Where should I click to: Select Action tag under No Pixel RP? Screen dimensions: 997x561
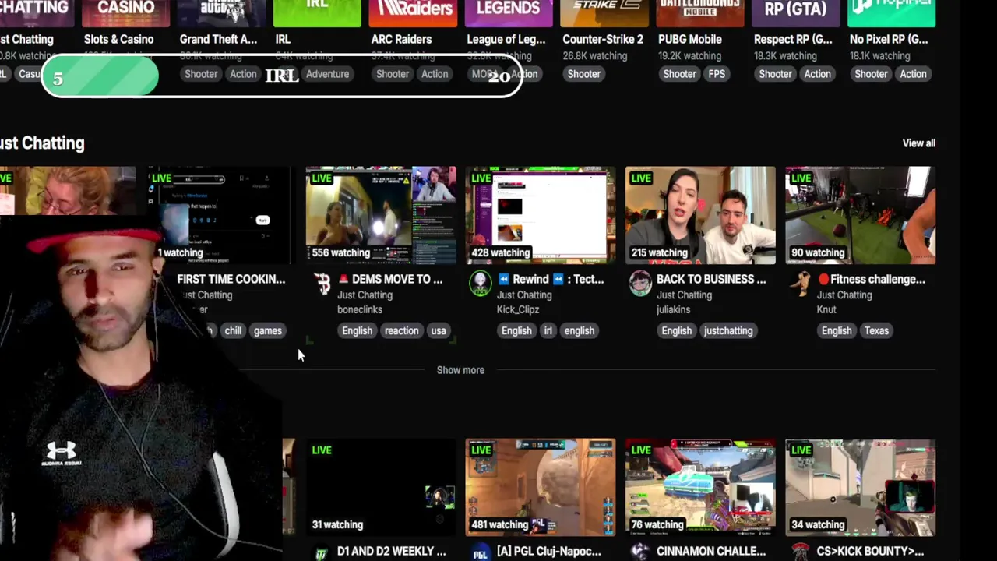pos(913,74)
